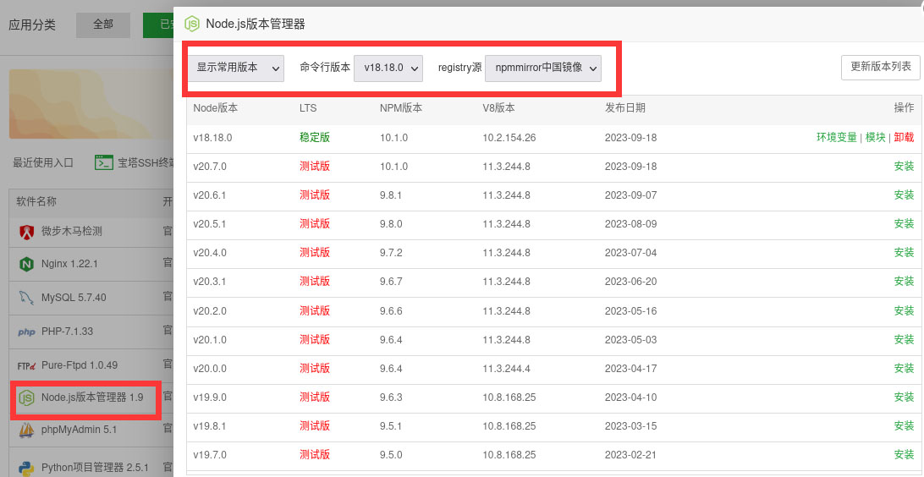
Task: Click the Nginx 1.22.1 icon
Action: (x=26, y=265)
